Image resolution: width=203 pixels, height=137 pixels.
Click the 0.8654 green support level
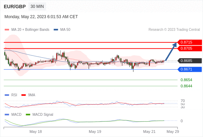click(x=186, y=80)
